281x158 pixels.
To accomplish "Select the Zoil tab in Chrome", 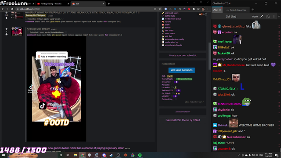I will (88, 4).
